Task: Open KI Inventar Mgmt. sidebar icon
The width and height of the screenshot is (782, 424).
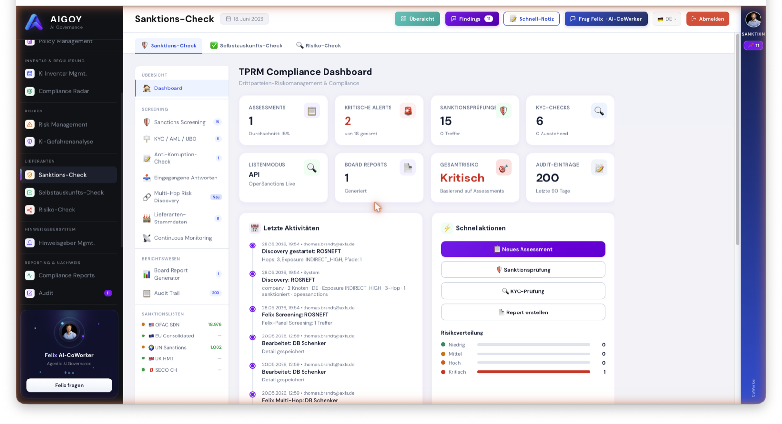Action: coord(30,74)
